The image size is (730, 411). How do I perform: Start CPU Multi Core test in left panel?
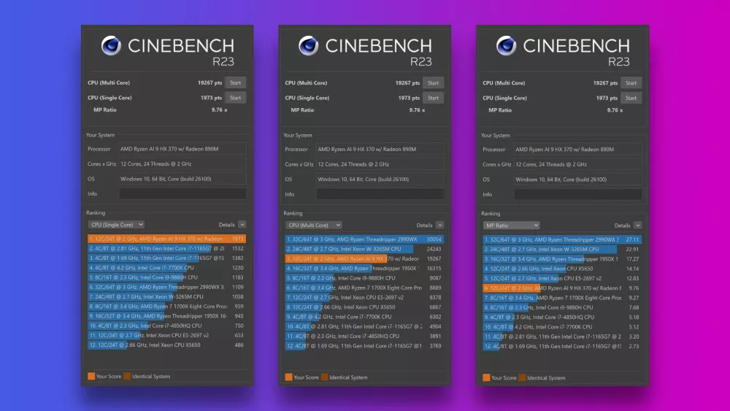tap(236, 82)
